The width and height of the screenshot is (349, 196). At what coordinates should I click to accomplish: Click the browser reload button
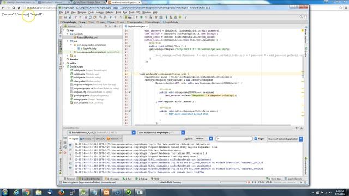click(14, 8)
